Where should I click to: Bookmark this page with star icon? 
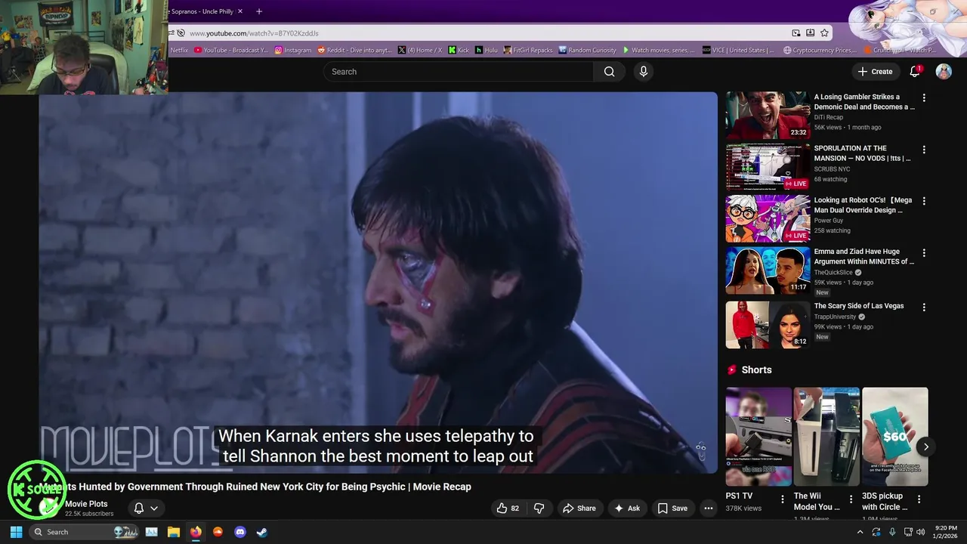[x=824, y=33]
